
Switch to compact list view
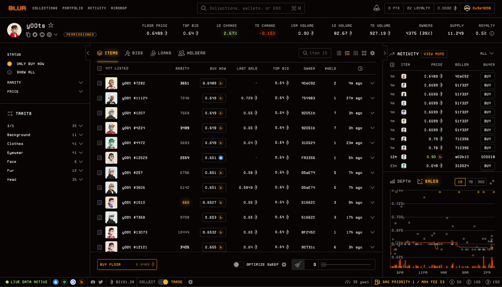click(339, 53)
